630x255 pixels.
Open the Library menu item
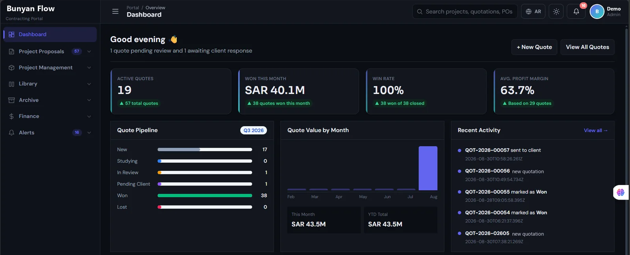[50, 84]
